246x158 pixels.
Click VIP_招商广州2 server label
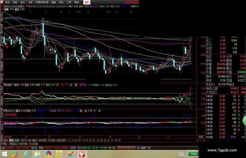143,148
